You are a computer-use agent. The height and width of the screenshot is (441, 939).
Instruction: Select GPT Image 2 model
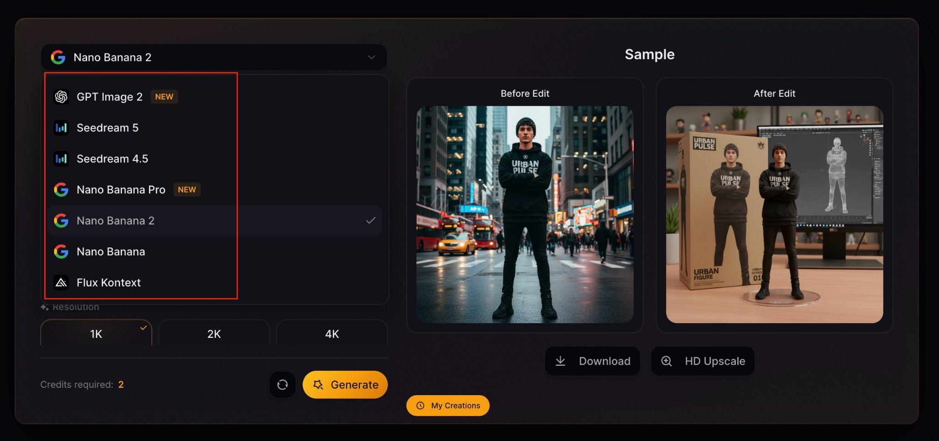(214, 97)
